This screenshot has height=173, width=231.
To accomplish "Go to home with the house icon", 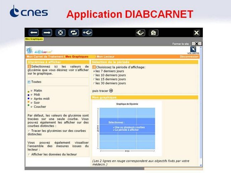I will point(153,33).
